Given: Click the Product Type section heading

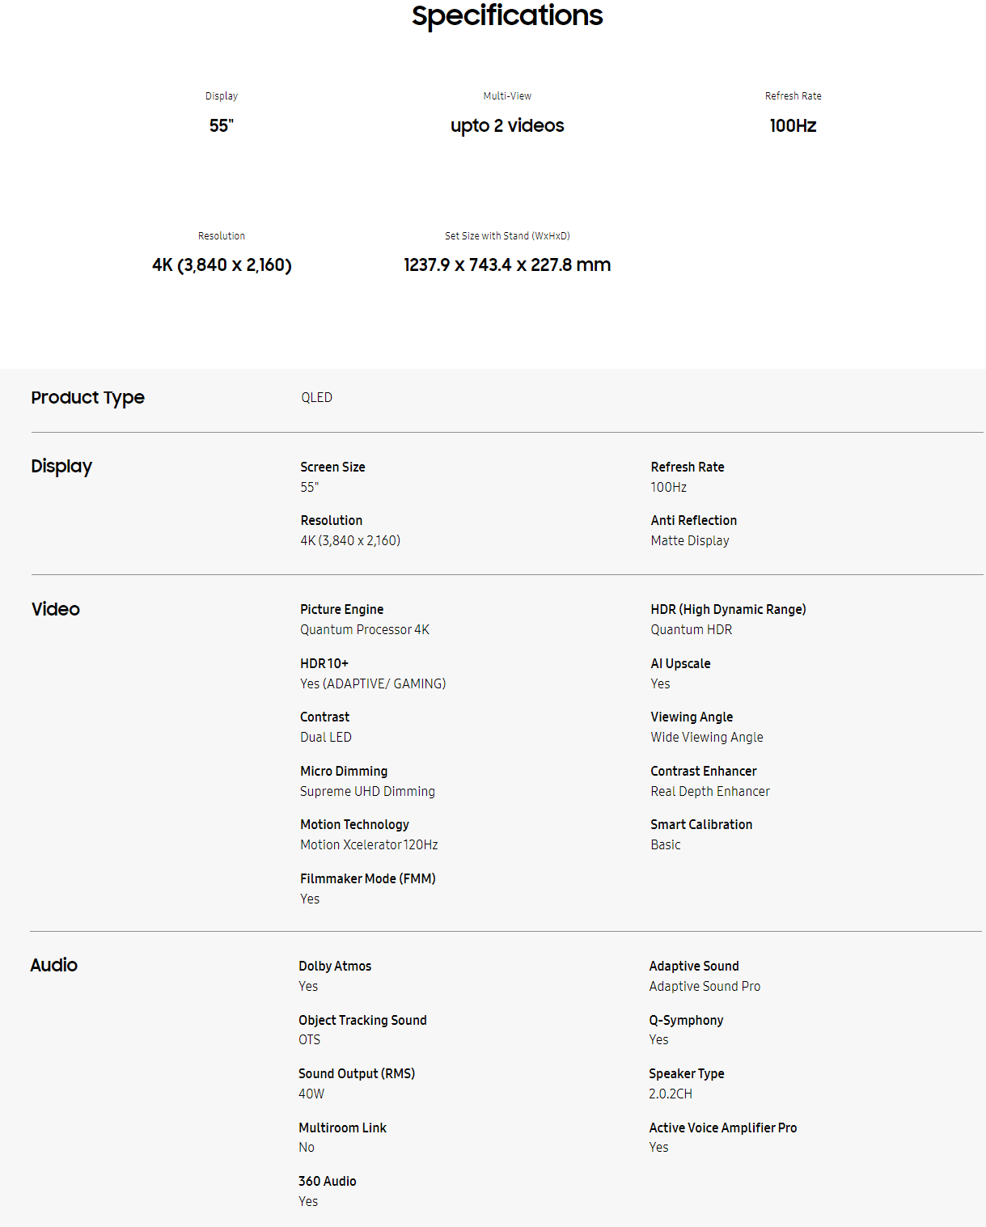Looking at the screenshot, I should pos(87,397).
